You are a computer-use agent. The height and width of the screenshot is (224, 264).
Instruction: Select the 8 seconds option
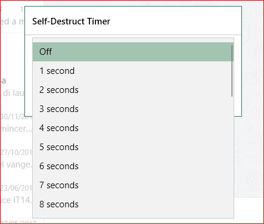tap(133, 204)
